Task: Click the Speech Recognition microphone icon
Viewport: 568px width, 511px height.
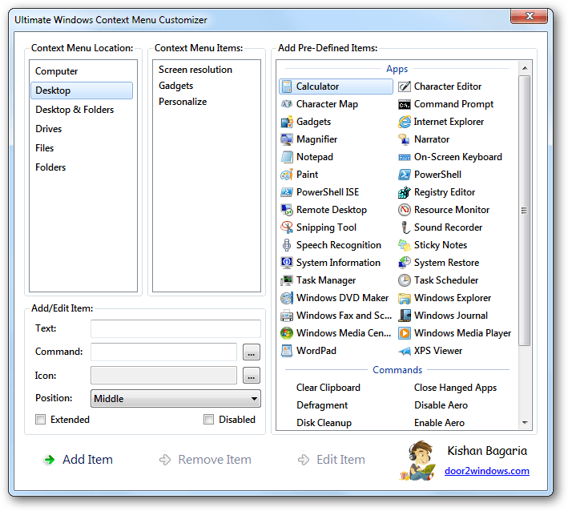Action: click(287, 245)
